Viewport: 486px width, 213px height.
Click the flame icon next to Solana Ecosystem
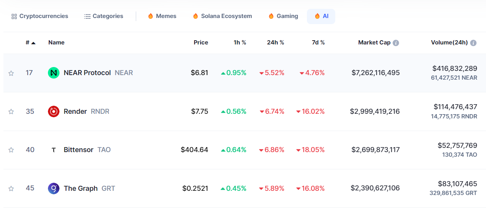coord(196,16)
